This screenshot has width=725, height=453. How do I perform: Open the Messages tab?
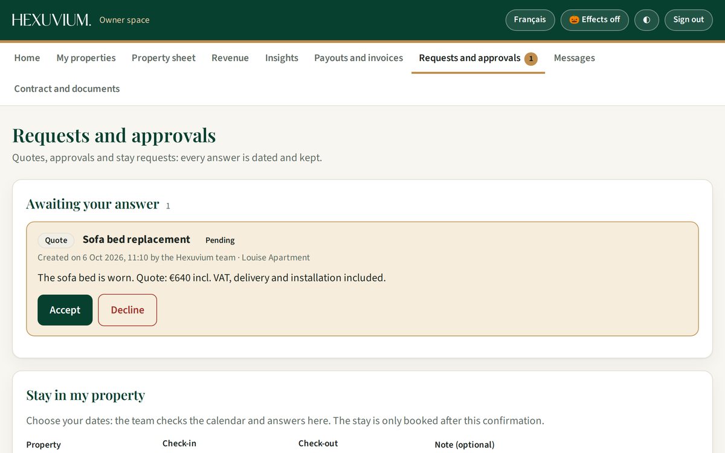pyautogui.click(x=575, y=58)
